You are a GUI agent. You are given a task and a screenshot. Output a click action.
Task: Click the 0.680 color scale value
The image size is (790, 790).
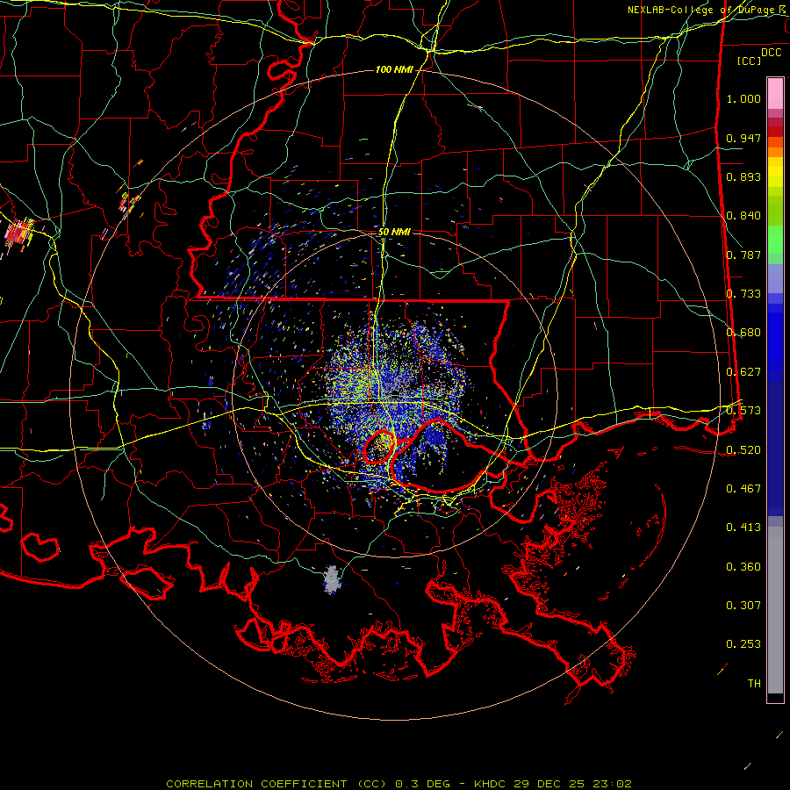[743, 333]
